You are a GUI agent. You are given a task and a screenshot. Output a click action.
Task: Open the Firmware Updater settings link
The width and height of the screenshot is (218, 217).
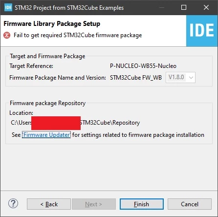(x=46, y=135)
